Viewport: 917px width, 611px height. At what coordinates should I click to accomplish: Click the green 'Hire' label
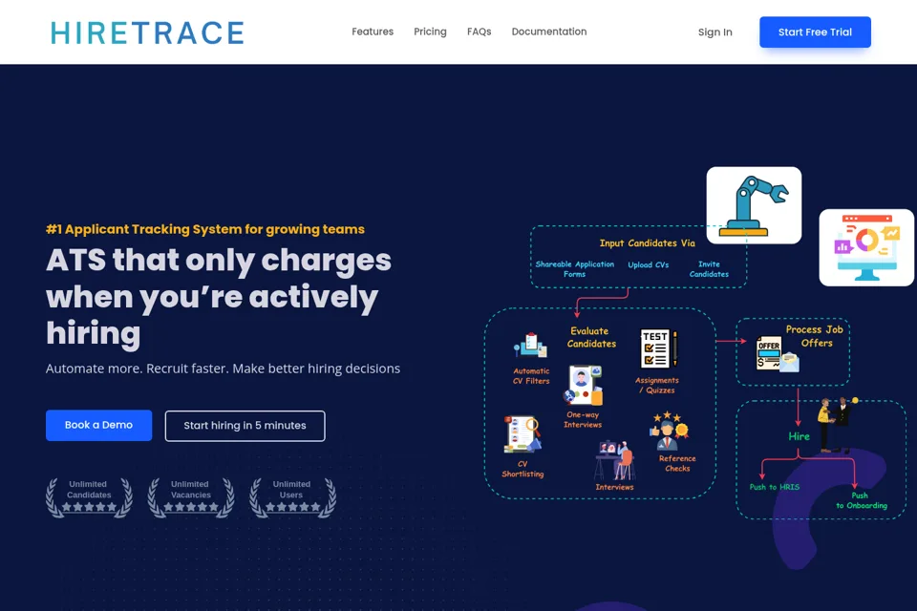[799, 436]
